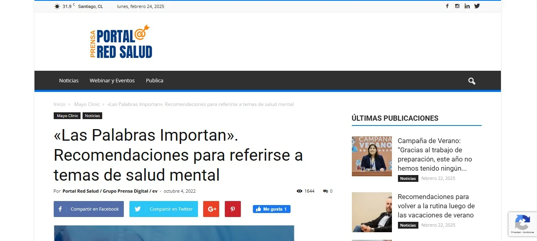Open the Noticias menu item
This screenshot has width=537, height=241.
[x=69, y=80]
